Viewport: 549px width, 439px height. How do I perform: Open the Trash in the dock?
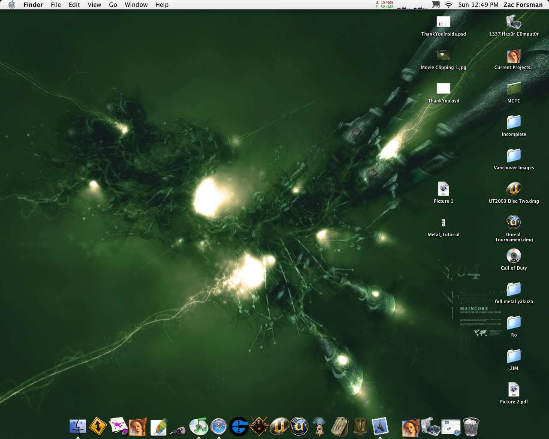[471, 426]
